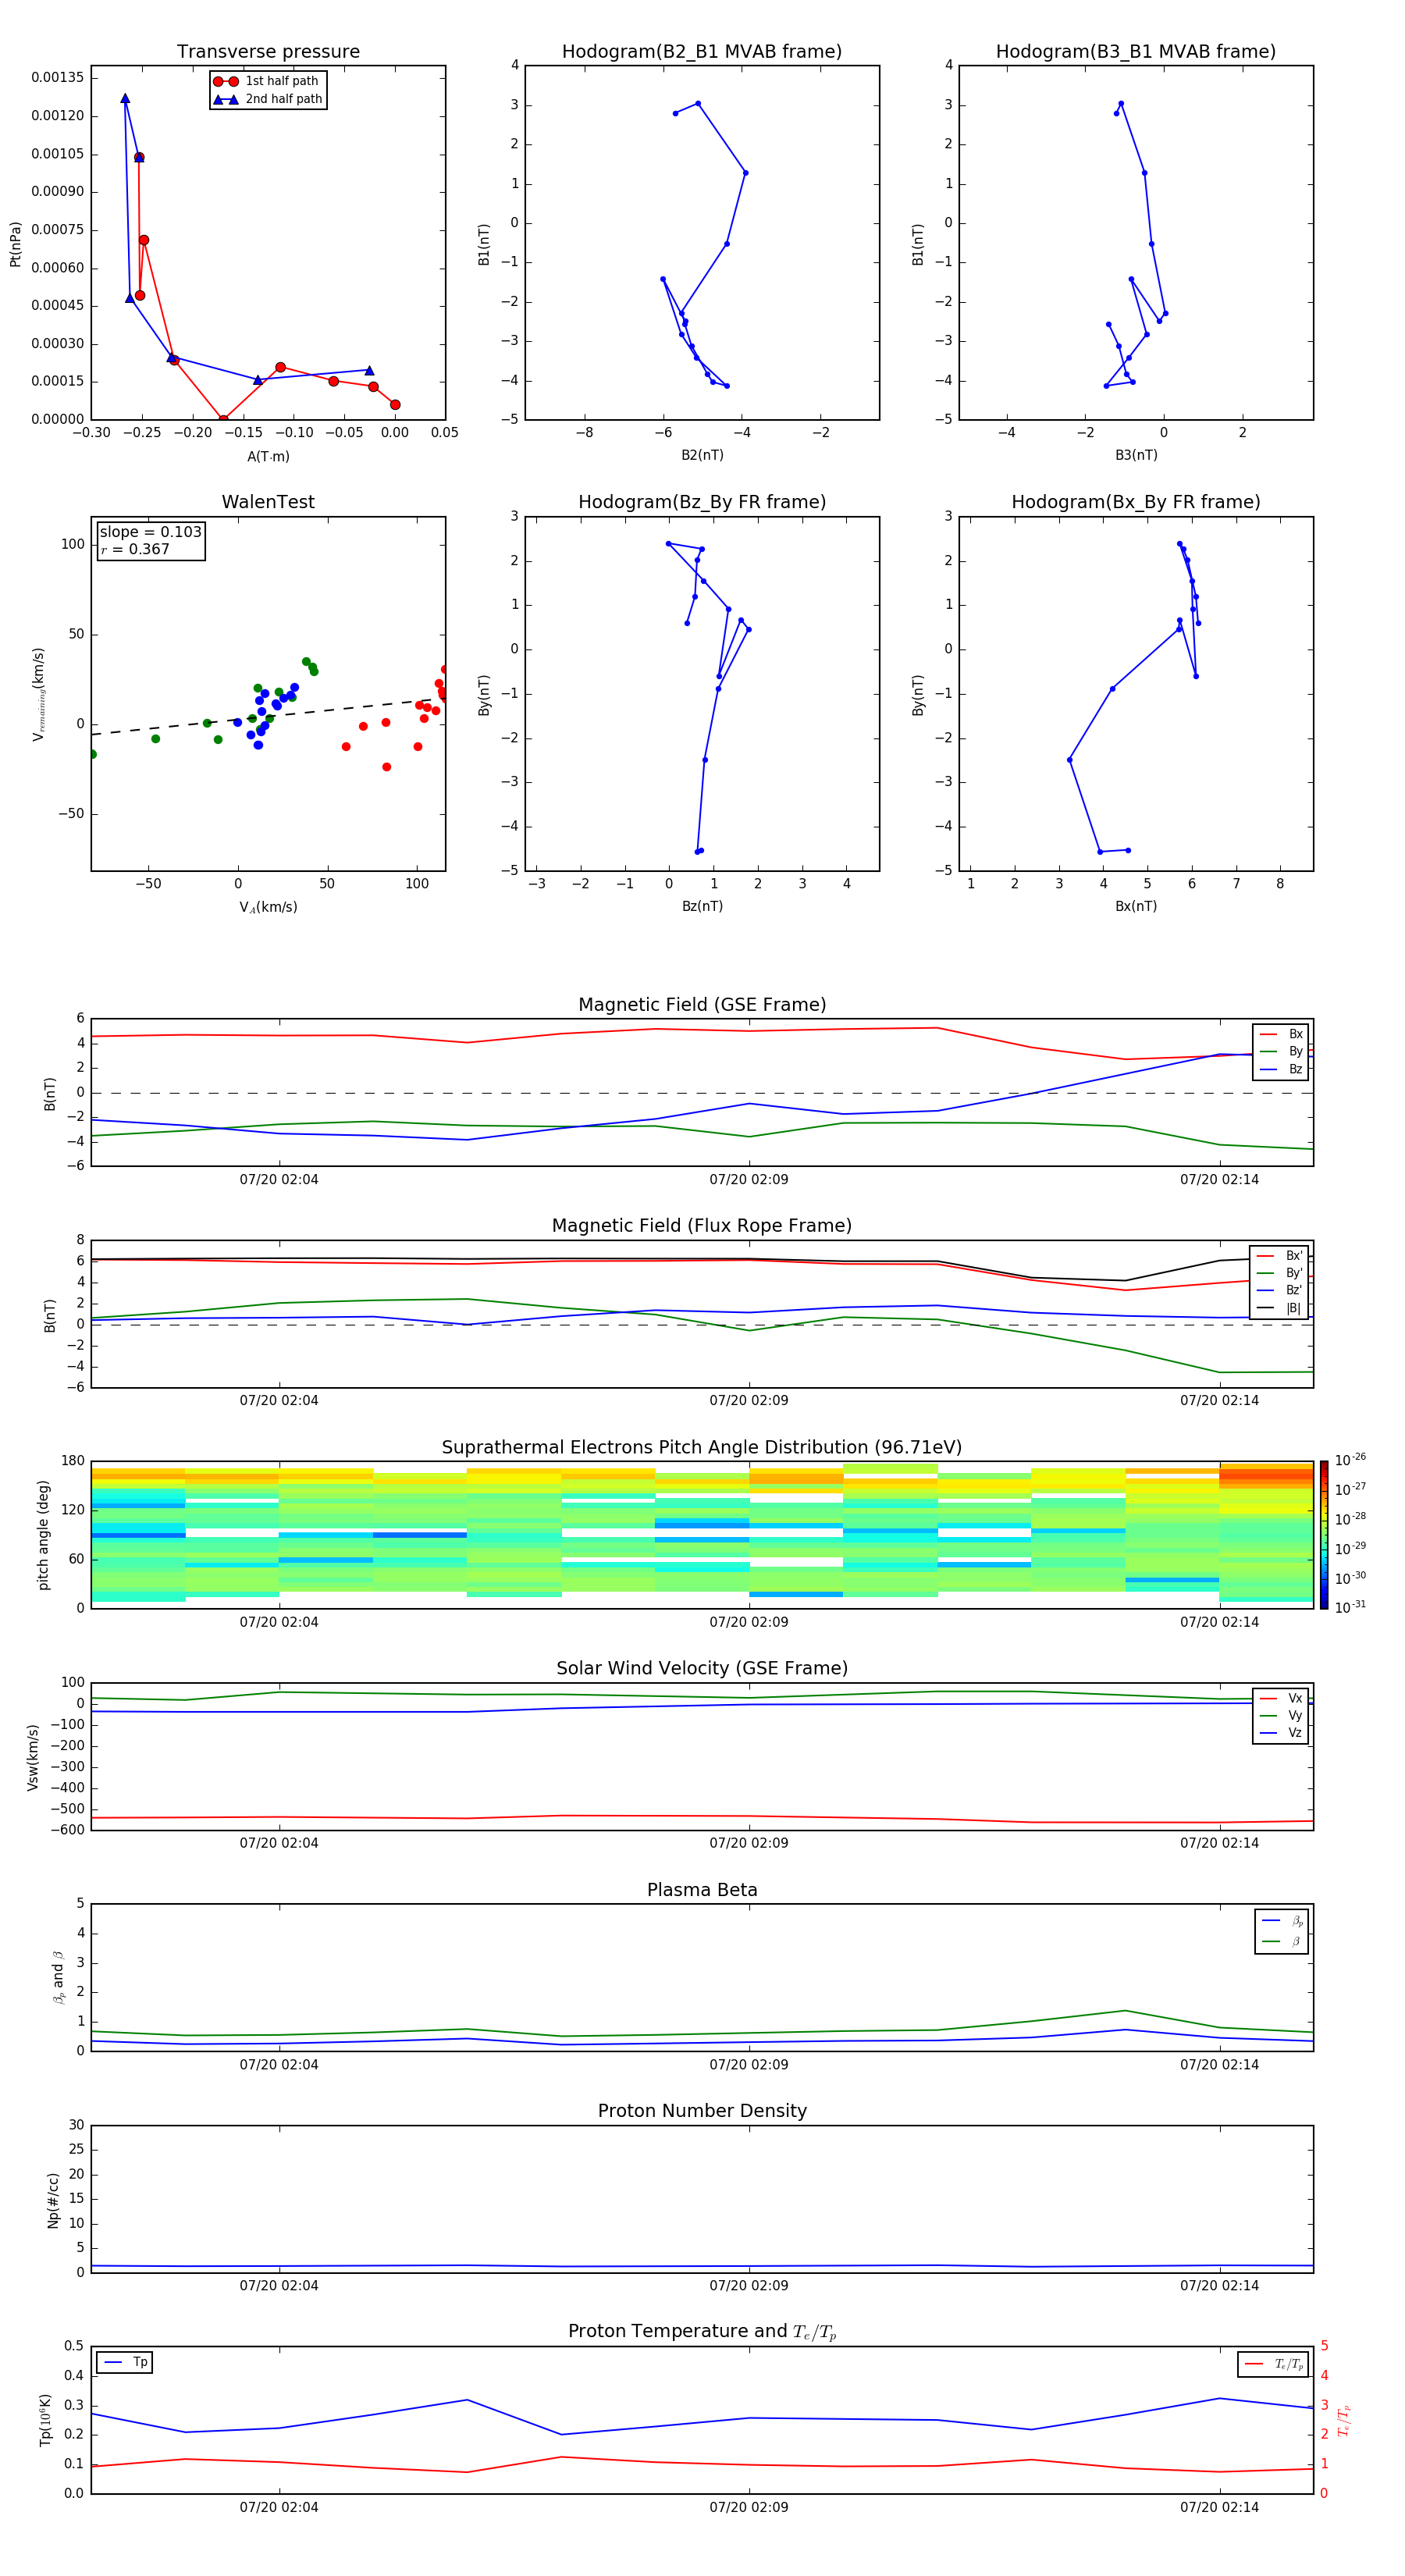Click the highest triangle marker in Transverse pressure
Viewport: 1405px width, 2576px height.
point(125,98)
